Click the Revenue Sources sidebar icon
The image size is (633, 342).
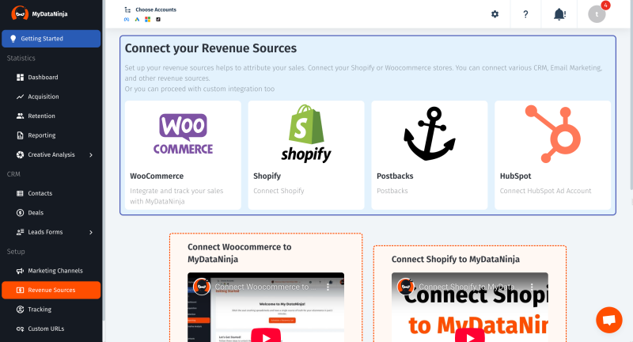pos(20,290)
